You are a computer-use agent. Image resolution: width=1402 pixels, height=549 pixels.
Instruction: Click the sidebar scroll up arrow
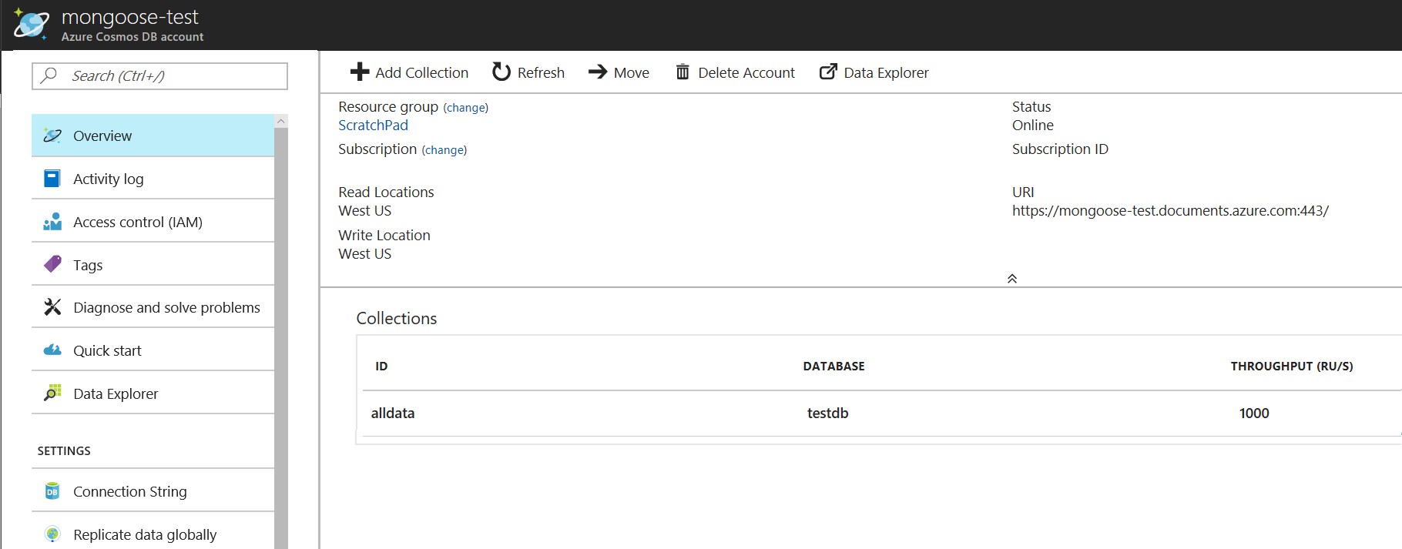281,122
